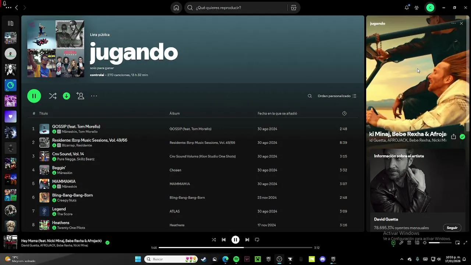Click the now-playing cover art in player bar
Image resolution: width=471 pixels, height=265 pixels.
10,243
